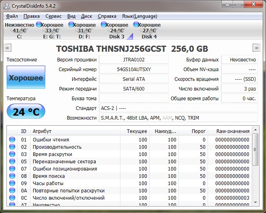Click the Текущее column header
Screen dimensions: 266x213
(135, 131)
